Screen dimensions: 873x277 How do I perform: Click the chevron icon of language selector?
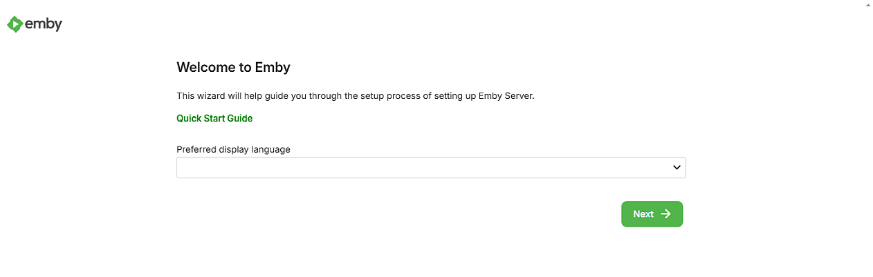coord(677,168)
